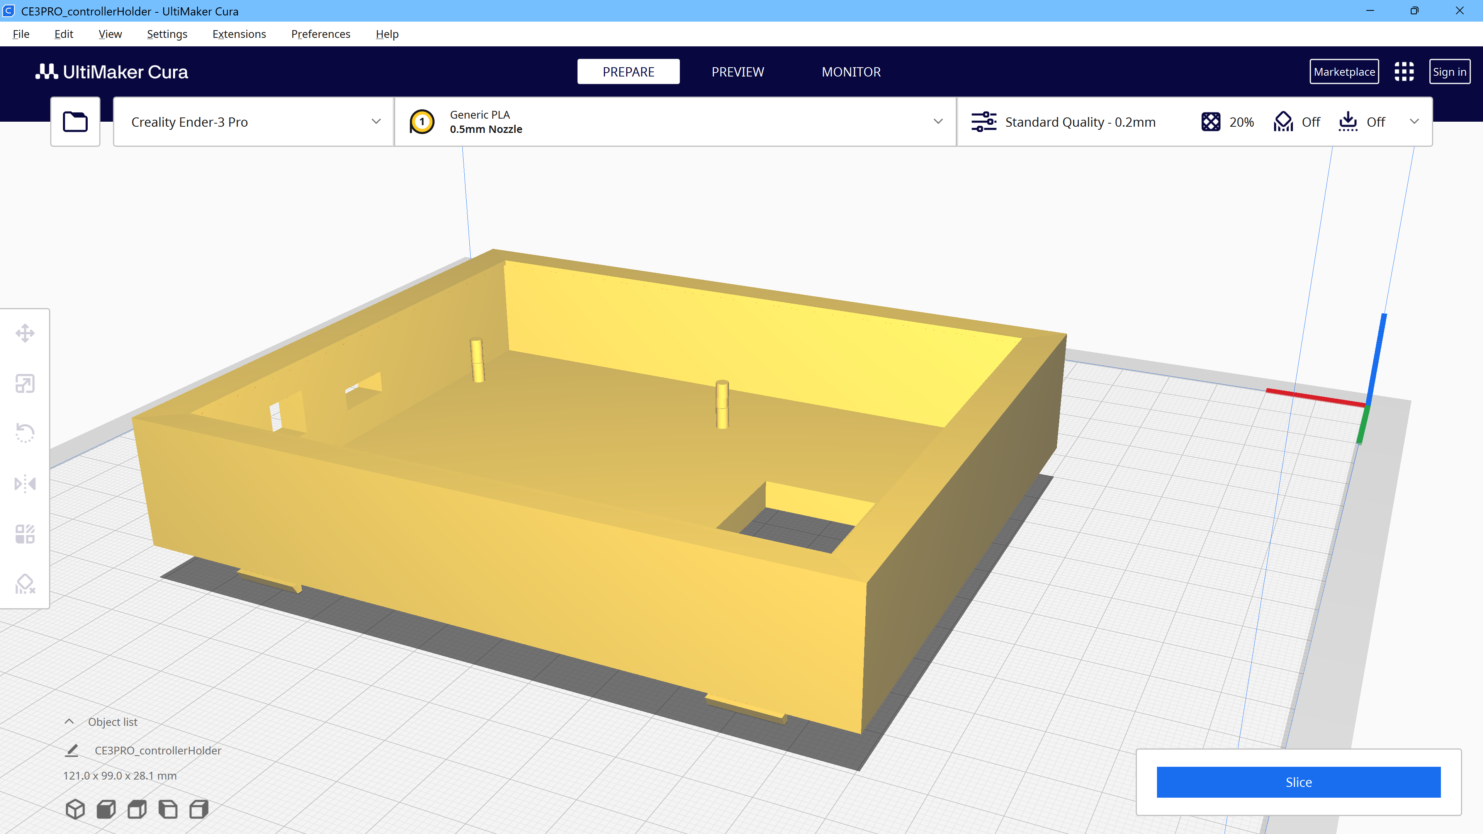Select the Move tool in left toolbar
This screenshot has width=1483, height=834.
pos(25,333)
